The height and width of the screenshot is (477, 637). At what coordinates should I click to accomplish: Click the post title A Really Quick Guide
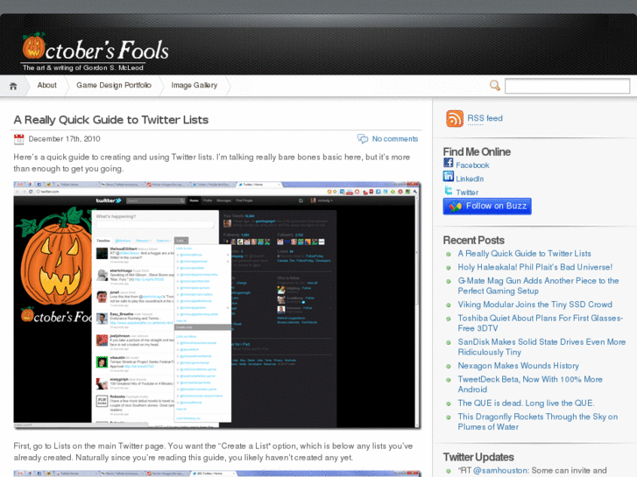click(111, 120)
